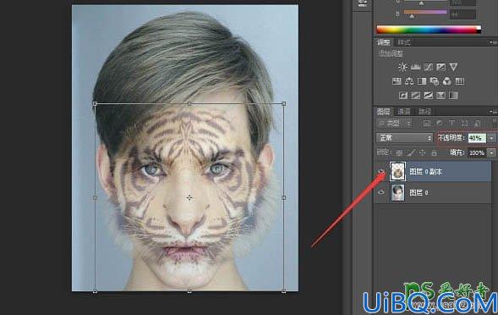The height and width of the screenshot is (315, 498).
Task: Click the G channel slider handle
Action: tap(421, 3)
